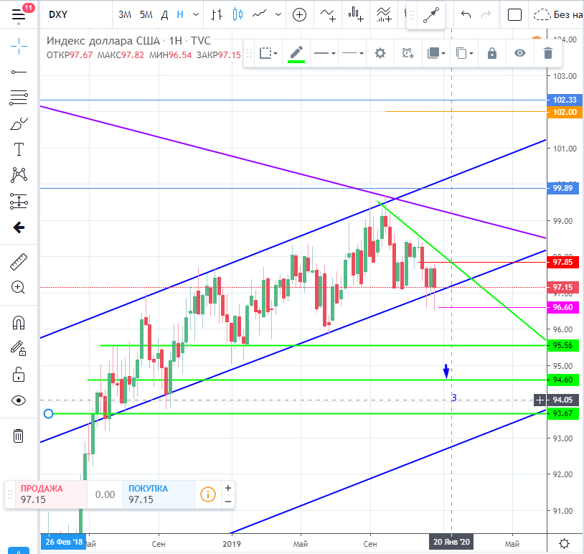
Task: Select the zoom-in magnifier tool
Action: click(x=18, y=288)
